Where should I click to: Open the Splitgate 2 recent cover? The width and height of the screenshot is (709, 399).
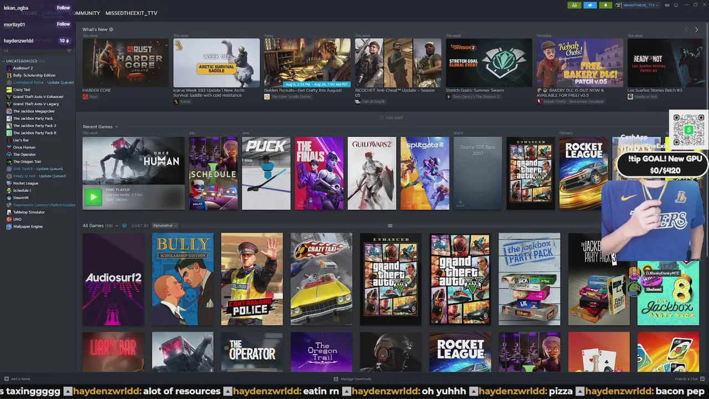point(425,173)
